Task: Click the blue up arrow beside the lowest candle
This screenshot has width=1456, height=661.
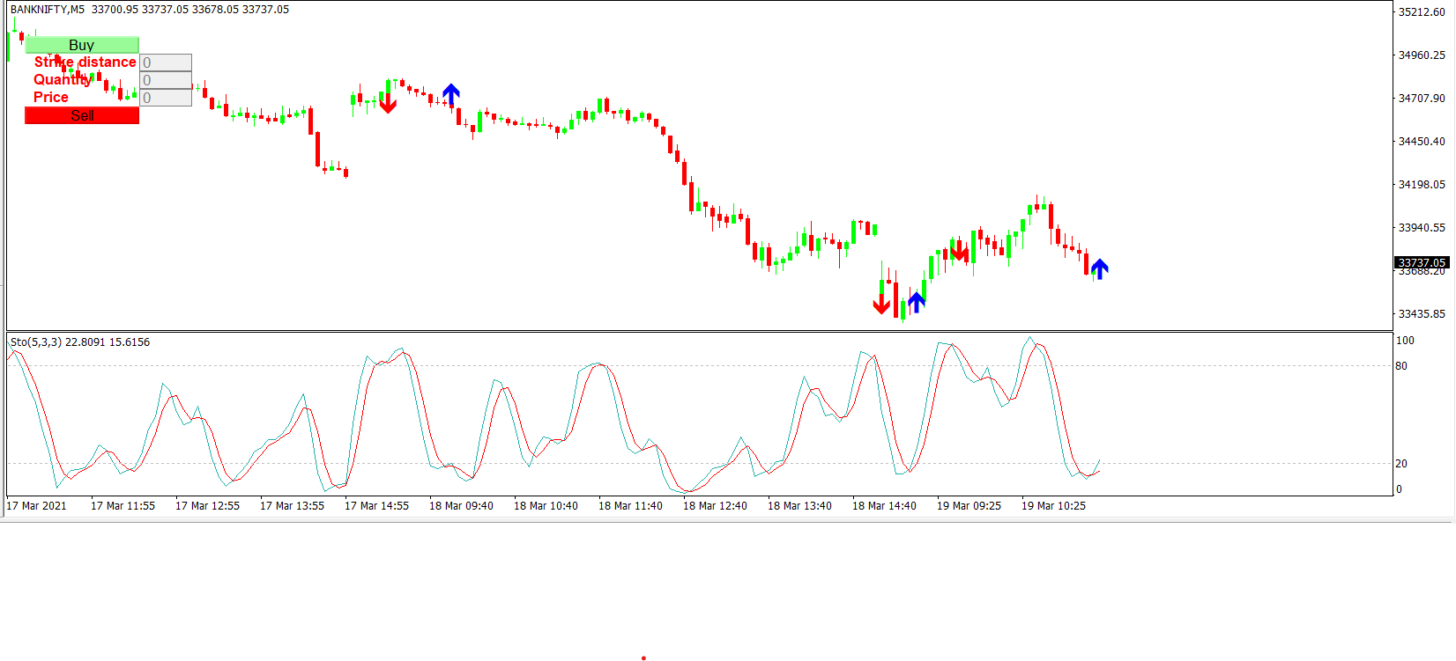Action: [917, 302]
